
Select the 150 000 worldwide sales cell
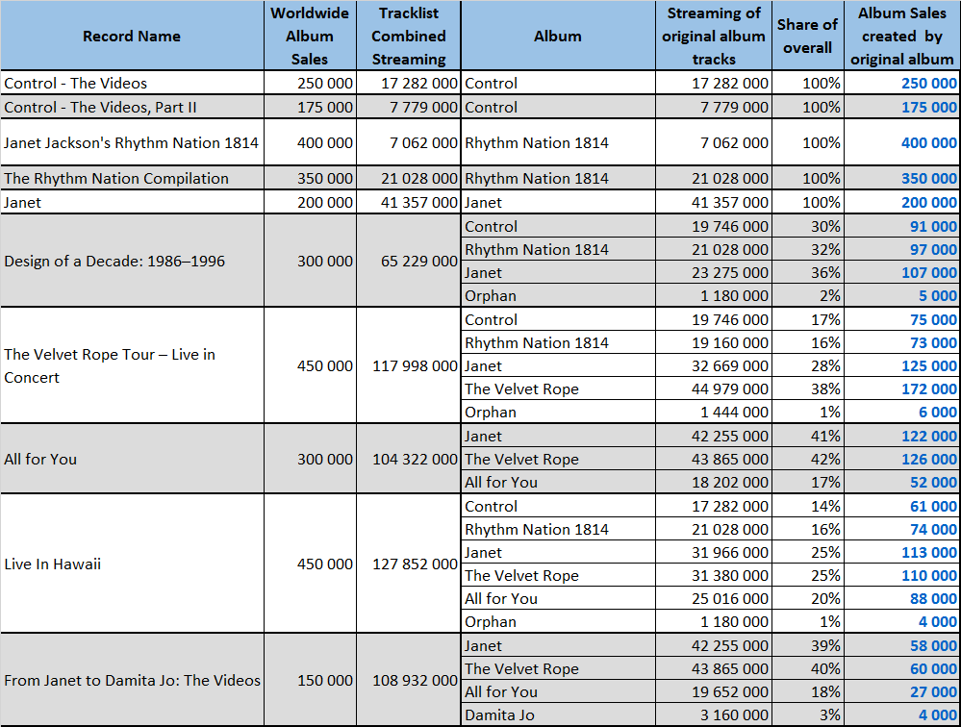(310, 680)
